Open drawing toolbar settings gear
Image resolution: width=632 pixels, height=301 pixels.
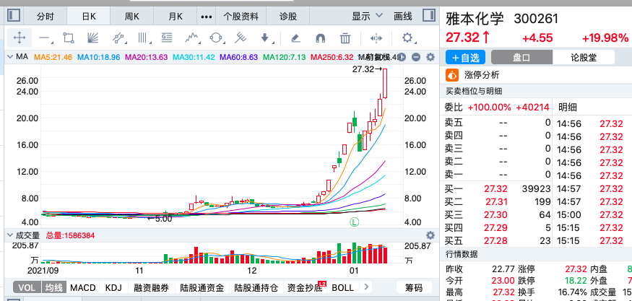click(407, 38)
